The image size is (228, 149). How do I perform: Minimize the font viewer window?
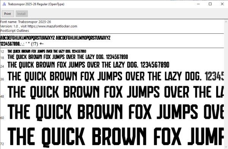(x=198, y=4)
